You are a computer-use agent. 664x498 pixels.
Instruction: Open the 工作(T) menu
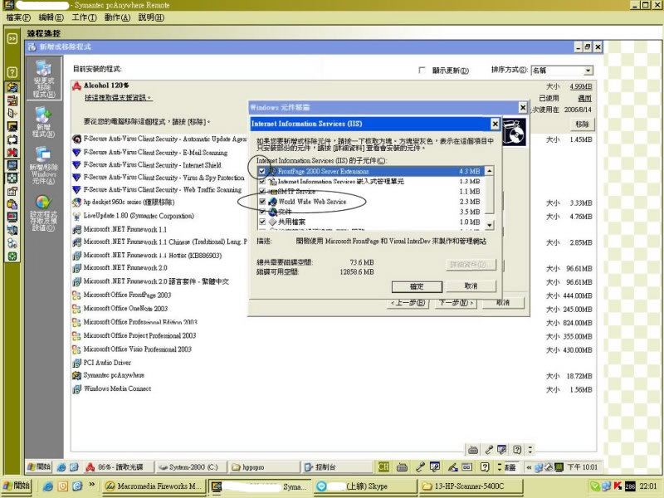pyautogui.click(x=84, y=17)
